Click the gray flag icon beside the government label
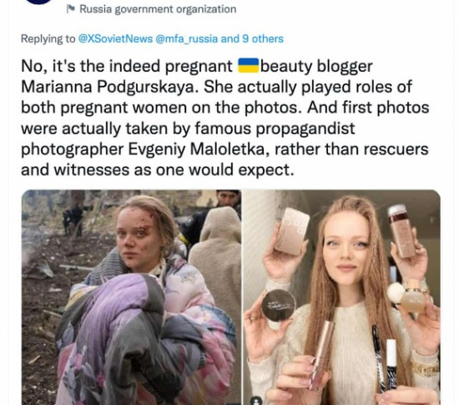 tap(70, 9)
